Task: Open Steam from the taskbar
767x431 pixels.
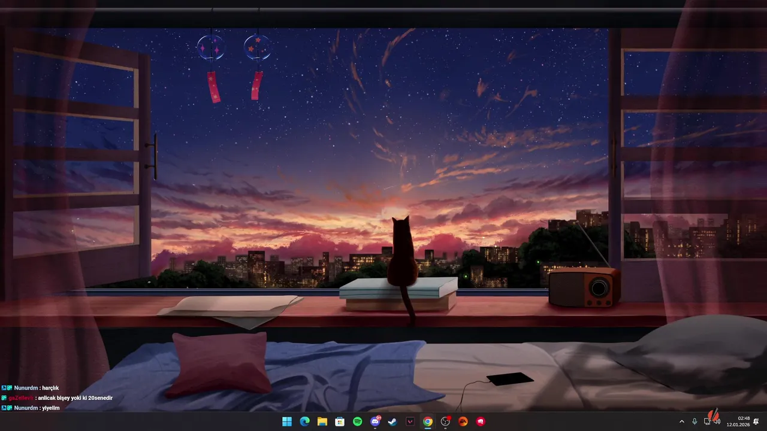Action: (392, 421)
